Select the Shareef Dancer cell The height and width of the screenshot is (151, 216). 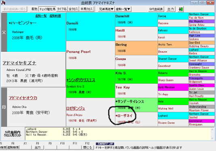coord(173,59)
